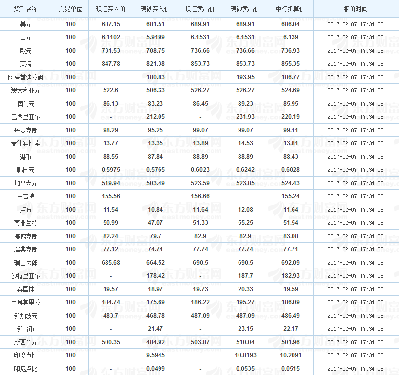Select the 丹麦克朗 currency name cell

(x=26, y=130)
